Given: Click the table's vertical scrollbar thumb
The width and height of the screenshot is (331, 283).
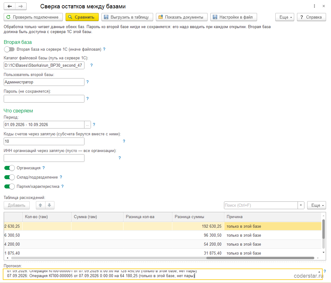Looking at the screenshot, I should click(323, 229).
